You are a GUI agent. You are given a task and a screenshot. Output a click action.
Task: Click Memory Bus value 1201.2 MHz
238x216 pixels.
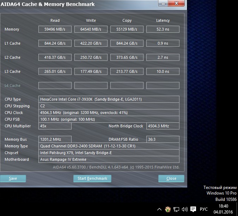click(55, 139)
